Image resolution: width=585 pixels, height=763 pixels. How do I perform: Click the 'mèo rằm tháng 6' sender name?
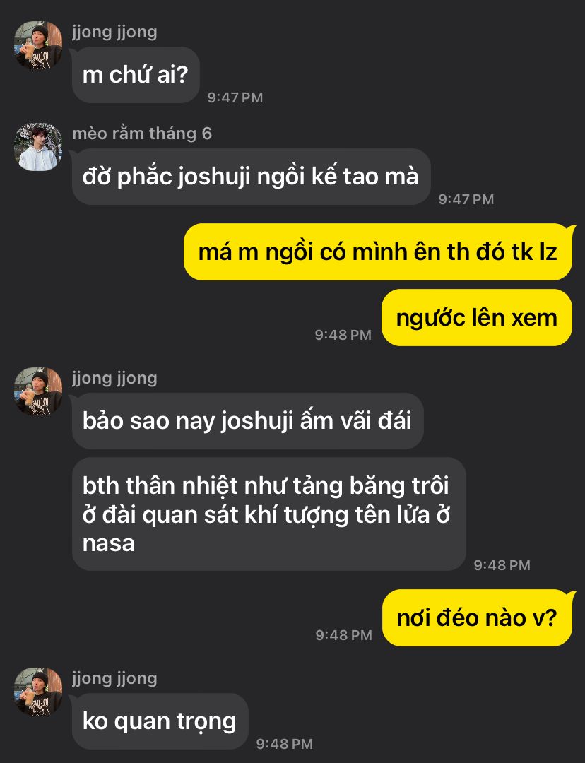142,134
